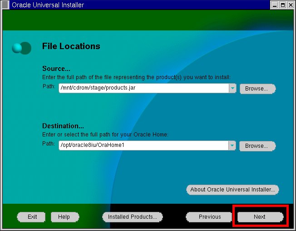The width and height of the screenshot is (296, 231).
Task: Click the Exit button
Action: point(31,217)
